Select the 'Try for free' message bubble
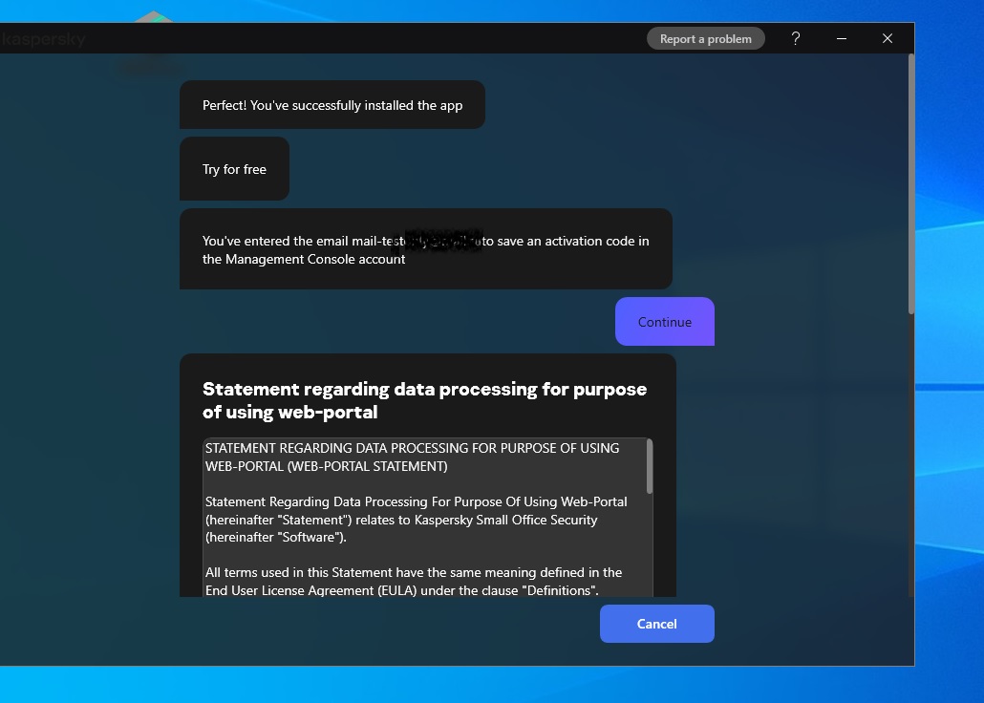The image size is (984, 703). [x=234, y=169]
